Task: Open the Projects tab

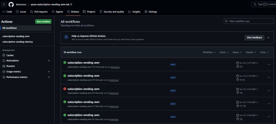Action: coord(89,12)
